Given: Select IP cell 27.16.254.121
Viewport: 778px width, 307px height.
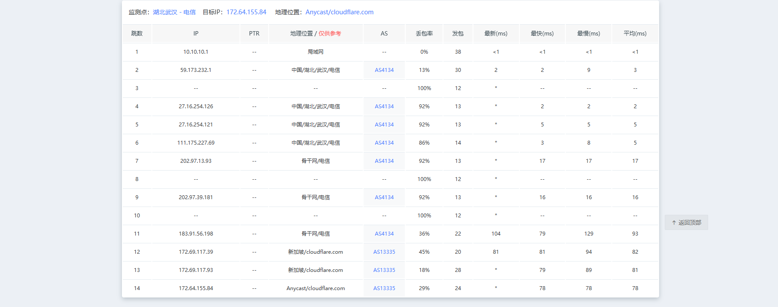Looking at the screenshot, I should (196, 125).
